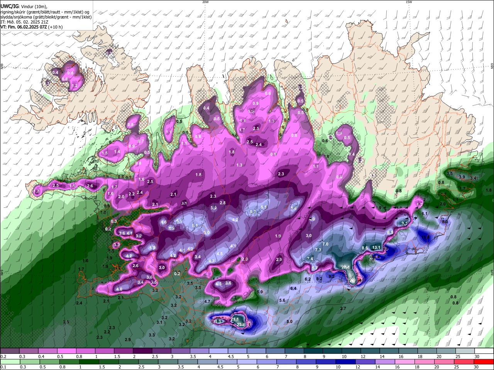This screenshot has height=370, width=494.
Task: Click the 27.4 precipitation value on the map
Action: [x=346, y=267]
